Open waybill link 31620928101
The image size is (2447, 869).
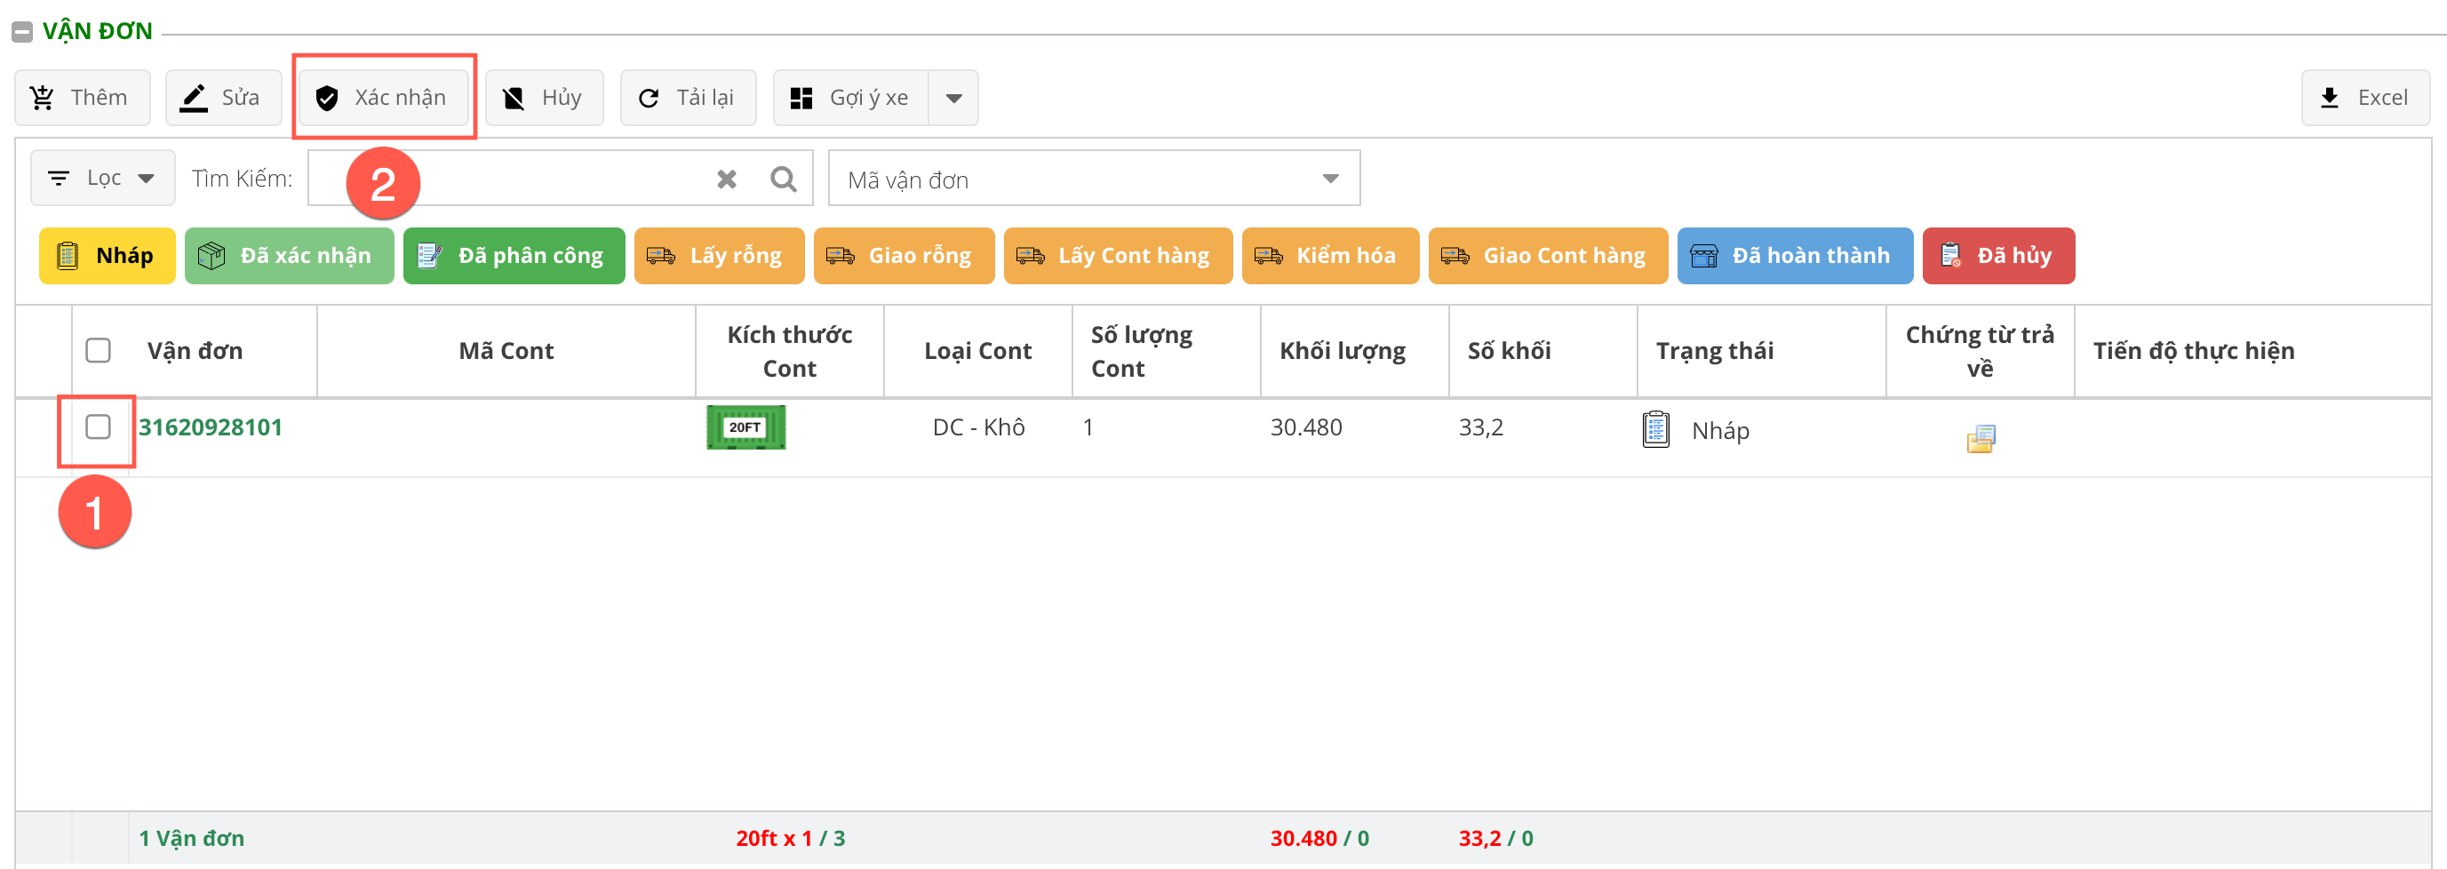(x=211, y=427)
